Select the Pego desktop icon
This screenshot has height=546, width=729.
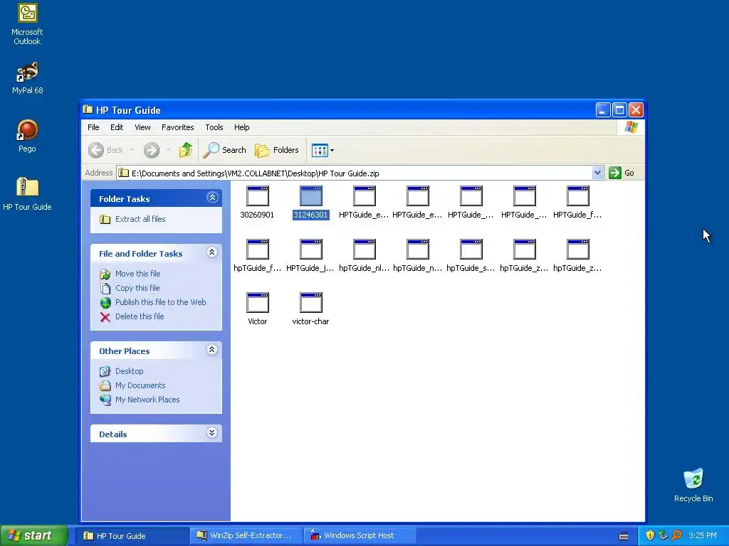coord(27,136)
